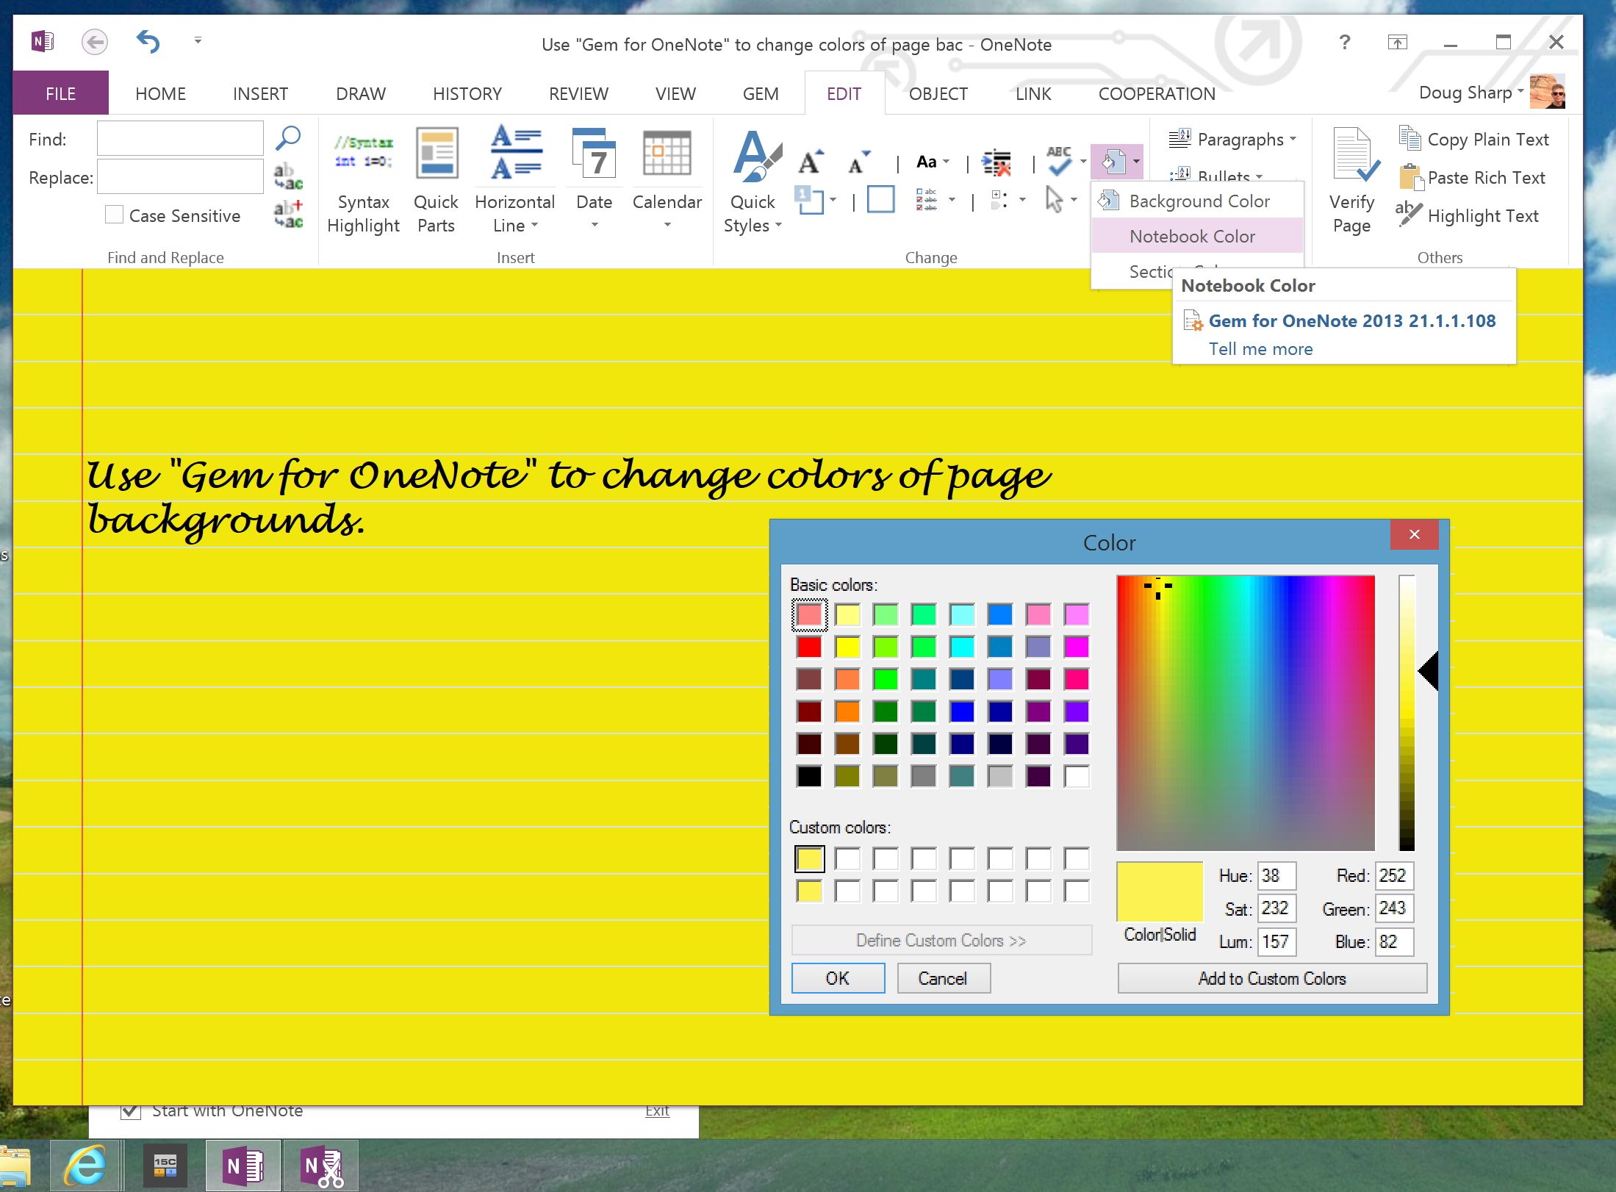The width and height of the screenshot is (1616, 1192).
Task: Click Copy Plain Text
Action: click(1474, 139)
